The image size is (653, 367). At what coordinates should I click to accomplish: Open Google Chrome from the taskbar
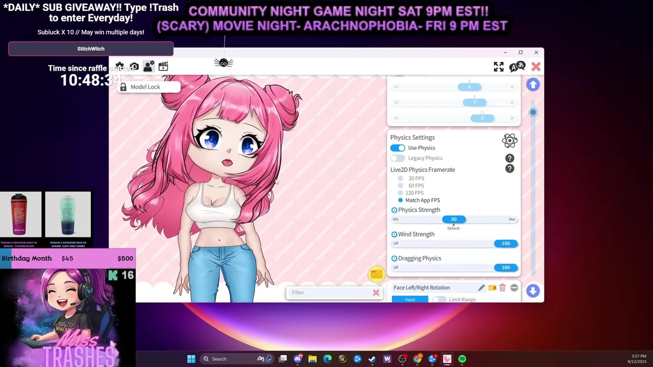(417, 359)
